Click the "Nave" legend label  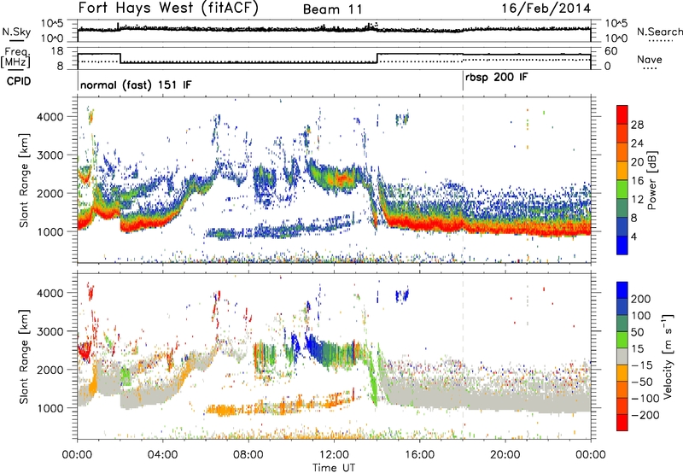(649, 60)
